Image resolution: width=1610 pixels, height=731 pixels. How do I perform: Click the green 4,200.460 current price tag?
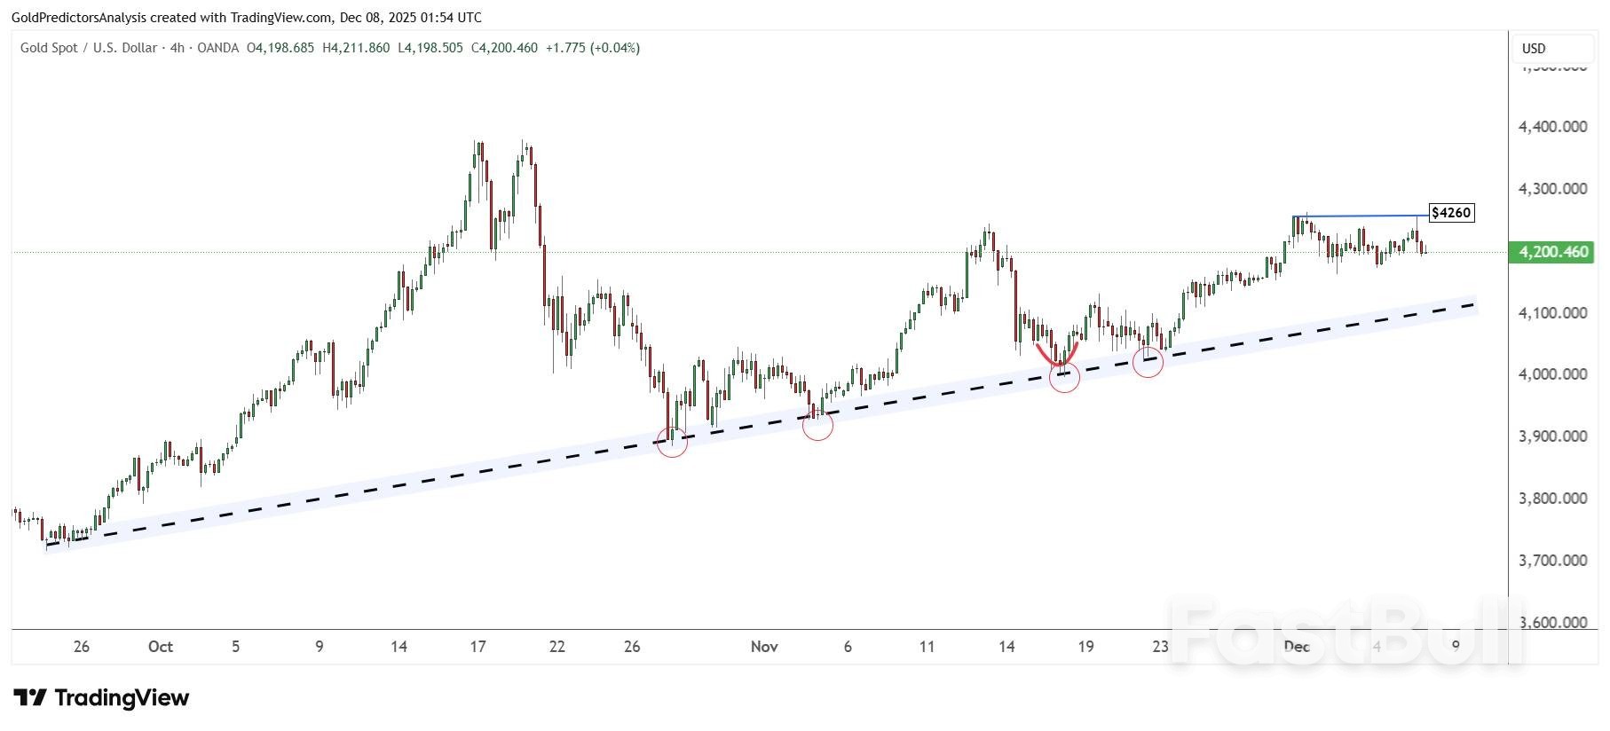pyautogui.click(x=1552, y=252)
